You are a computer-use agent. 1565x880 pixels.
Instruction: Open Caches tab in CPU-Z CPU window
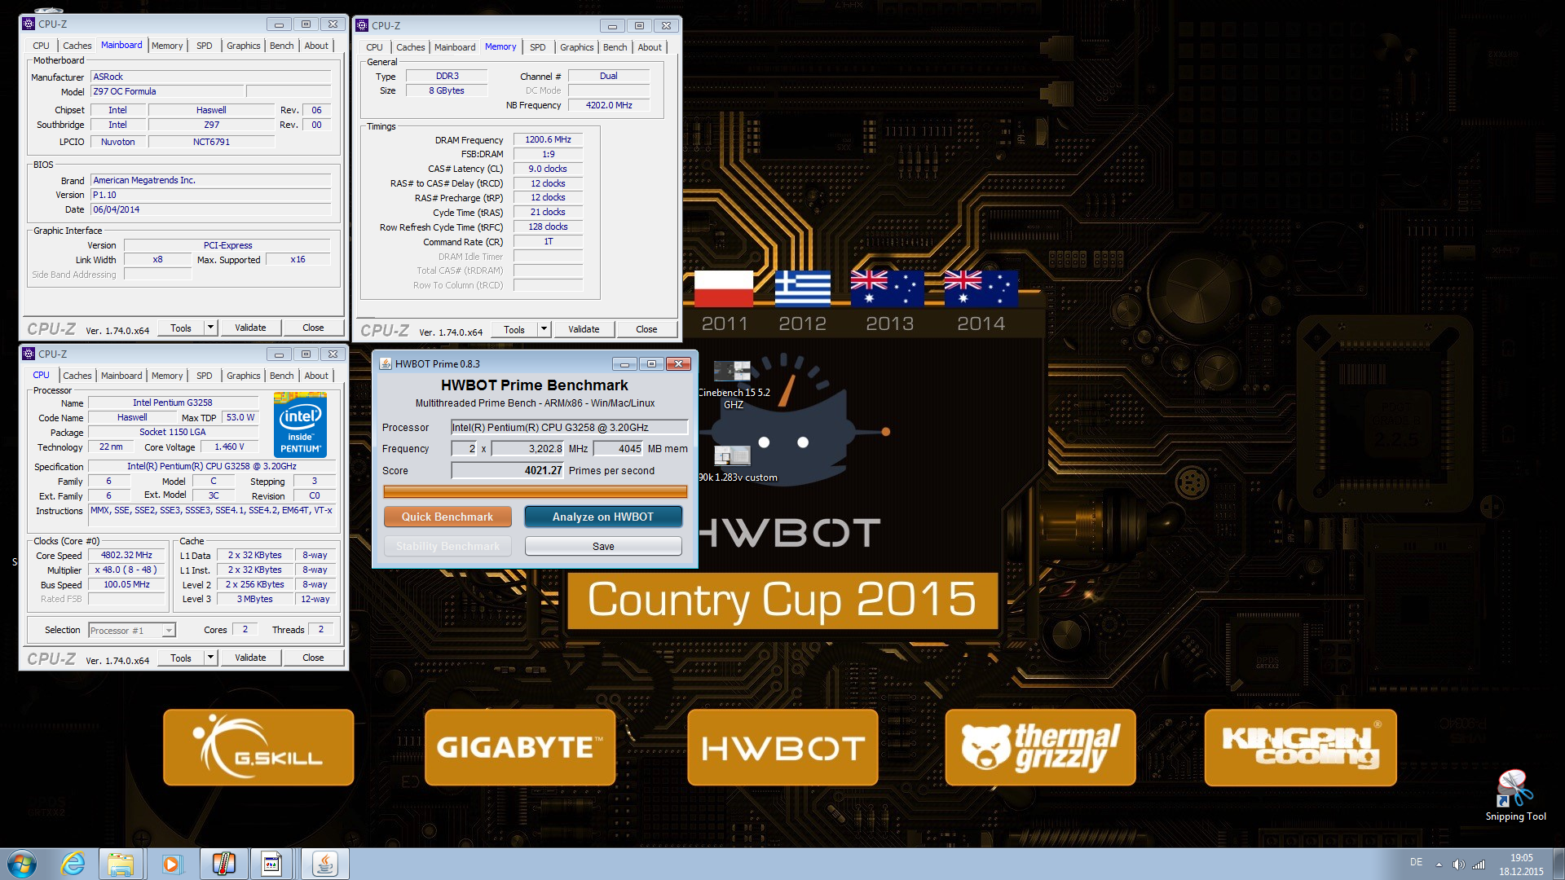[x=77, y=376]
